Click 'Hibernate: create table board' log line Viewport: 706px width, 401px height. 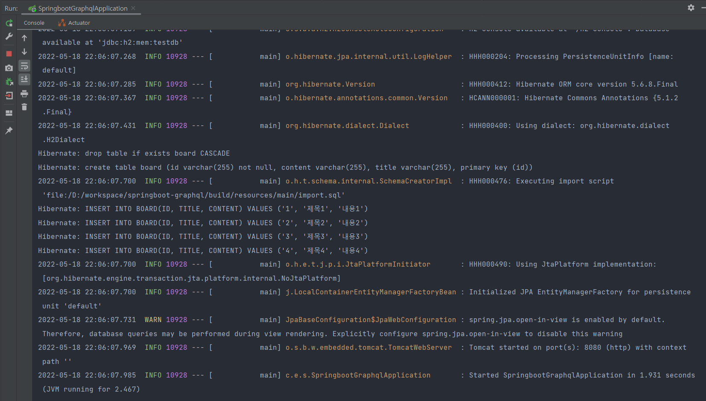click(285, 167)
